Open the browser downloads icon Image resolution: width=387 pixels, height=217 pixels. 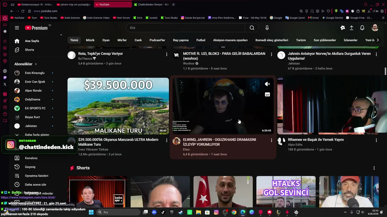click(x=369, y=11)
